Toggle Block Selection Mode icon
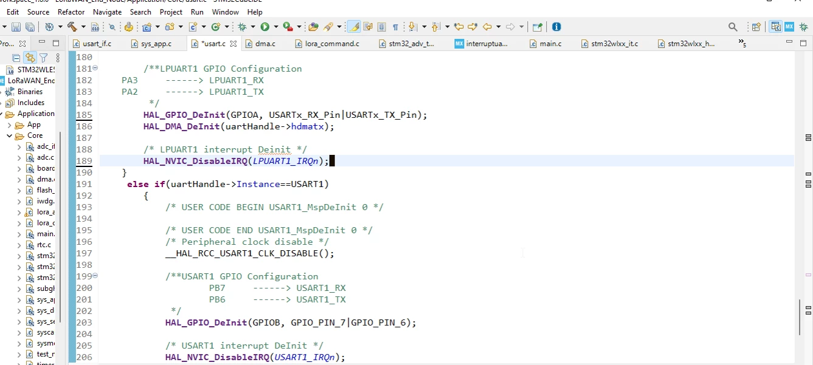Screen dimensions: 813x365 coord(381,27)
